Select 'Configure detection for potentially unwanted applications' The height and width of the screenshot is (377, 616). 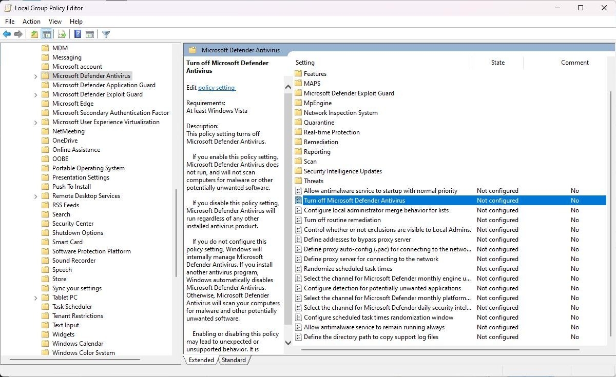[x=382, y=288]
